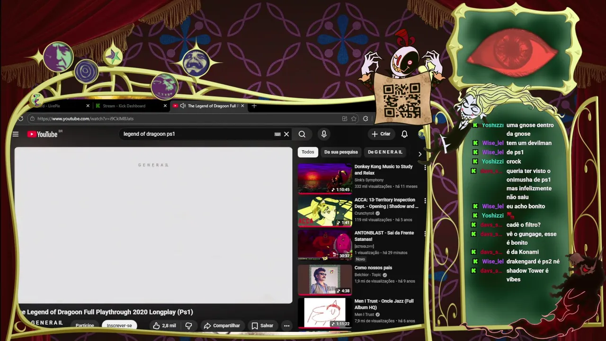View site information lock icon
Image resolution: width=606 pixels, height=341 pixels.
point(32,118)
